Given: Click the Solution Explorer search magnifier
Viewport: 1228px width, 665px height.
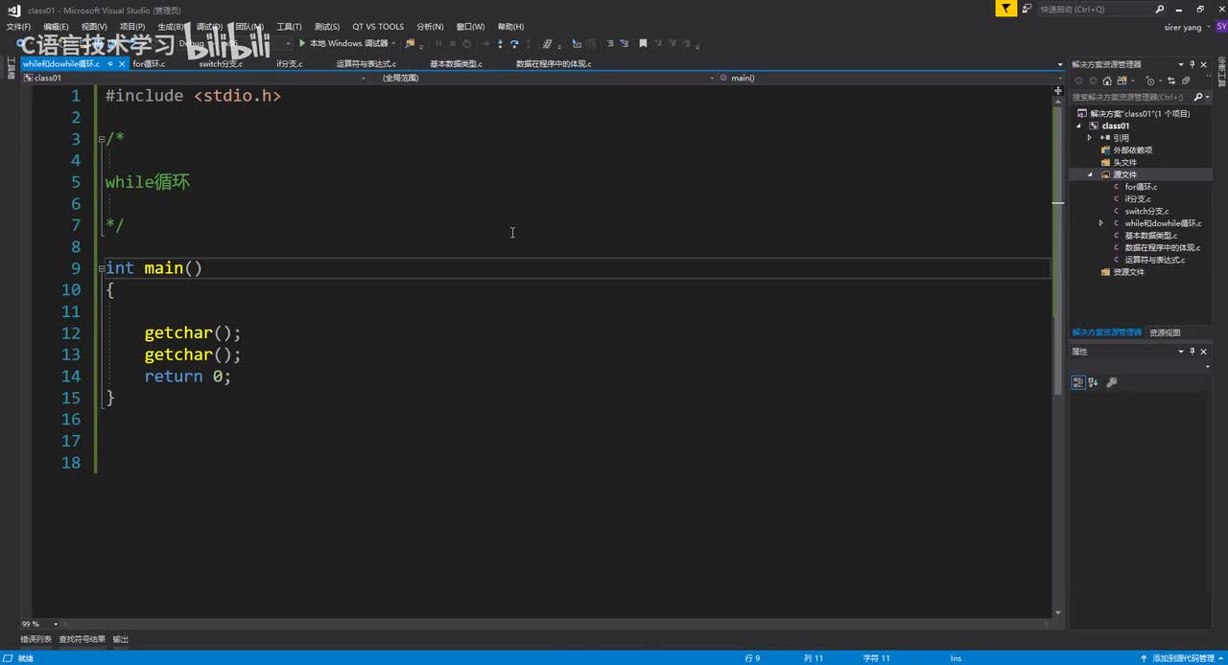Looking at the screenshot, I should coord(1197,97).
